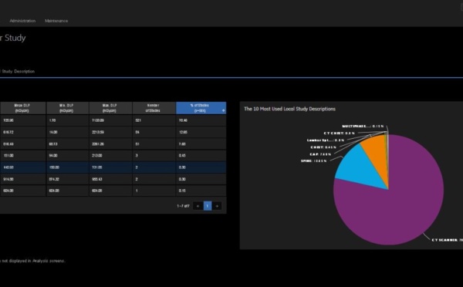Viewport: 463px width, 287px height.
Task: Go to the previous table page
Action: (x=198, y=206)
